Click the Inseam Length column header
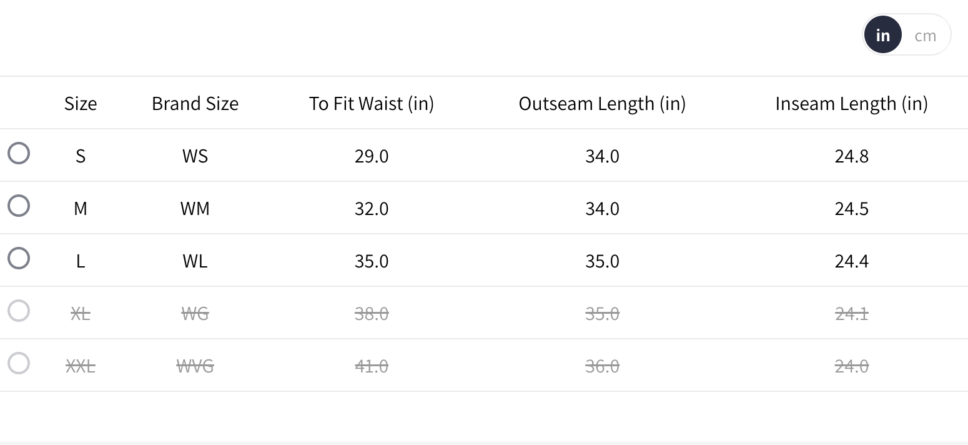 [851, 103]
